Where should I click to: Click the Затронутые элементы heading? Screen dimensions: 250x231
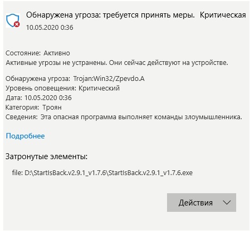tap(46, 156)
